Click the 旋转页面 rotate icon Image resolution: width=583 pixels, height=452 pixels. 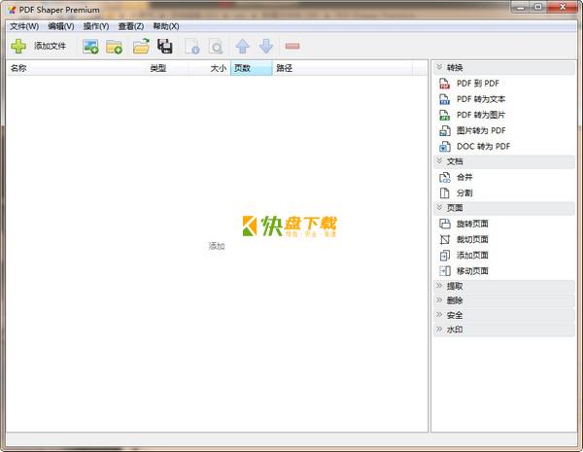click(445, 224)
